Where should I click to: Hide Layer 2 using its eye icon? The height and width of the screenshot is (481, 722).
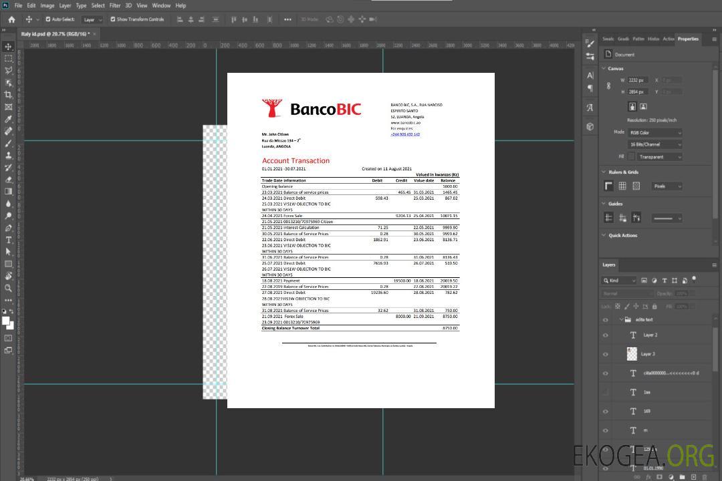pos(606,335)
